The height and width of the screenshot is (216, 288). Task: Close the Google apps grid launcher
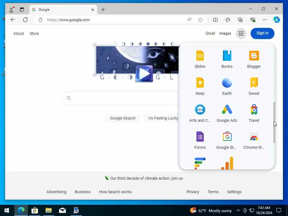[x=241, y=33]
